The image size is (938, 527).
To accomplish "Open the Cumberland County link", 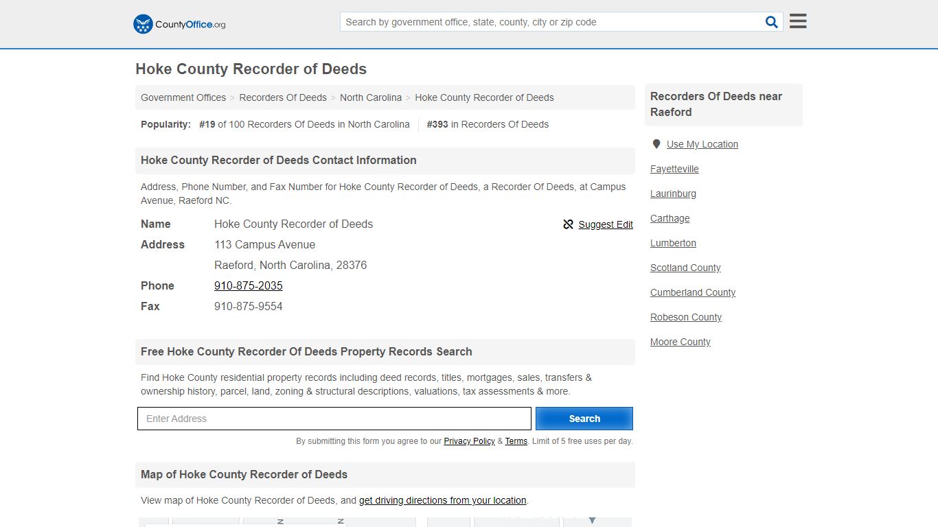I will (693, 292).
